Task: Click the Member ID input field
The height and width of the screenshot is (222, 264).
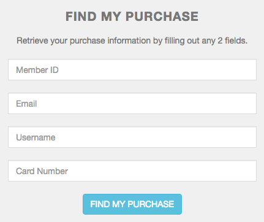Action: (132, 70)
